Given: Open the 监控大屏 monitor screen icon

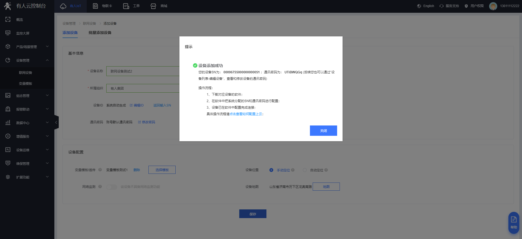Looking at the screenshot, I should click(8, 33).
